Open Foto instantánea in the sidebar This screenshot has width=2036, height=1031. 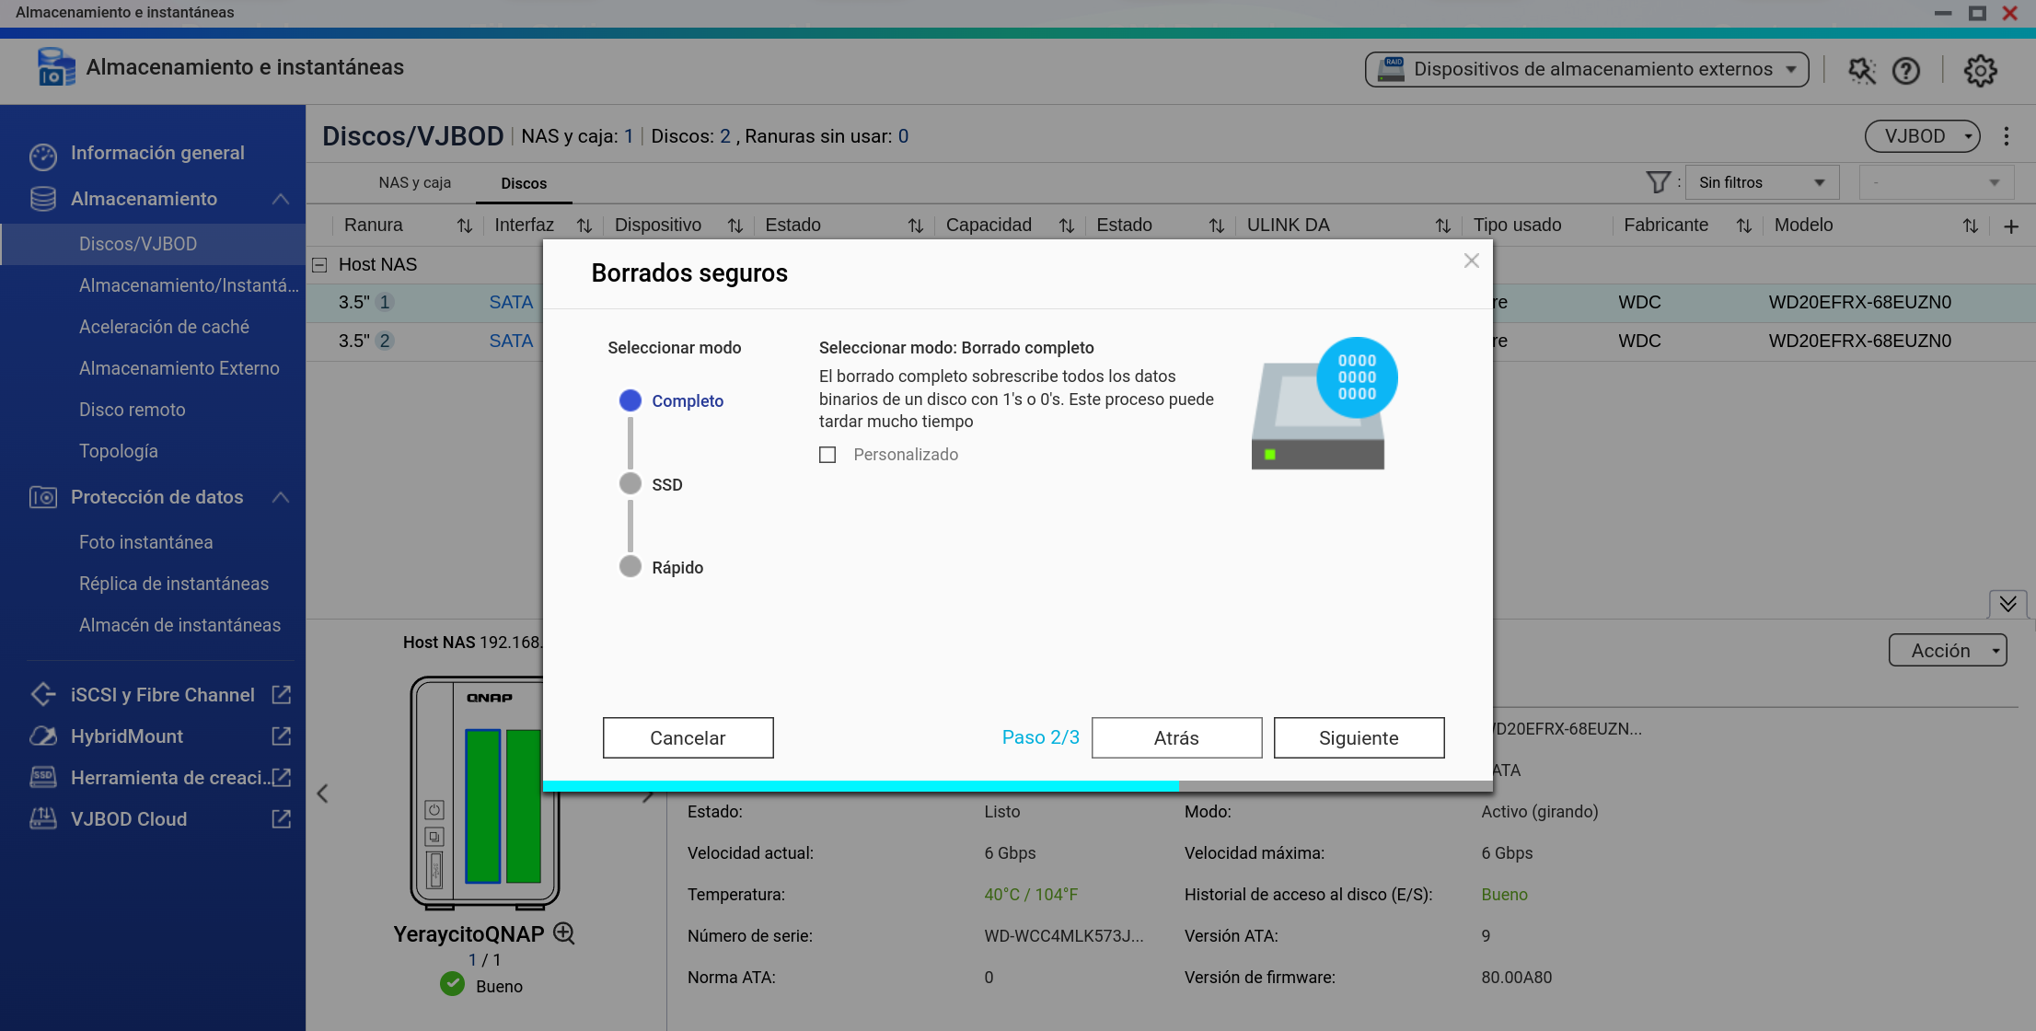[x=145, y=542]
